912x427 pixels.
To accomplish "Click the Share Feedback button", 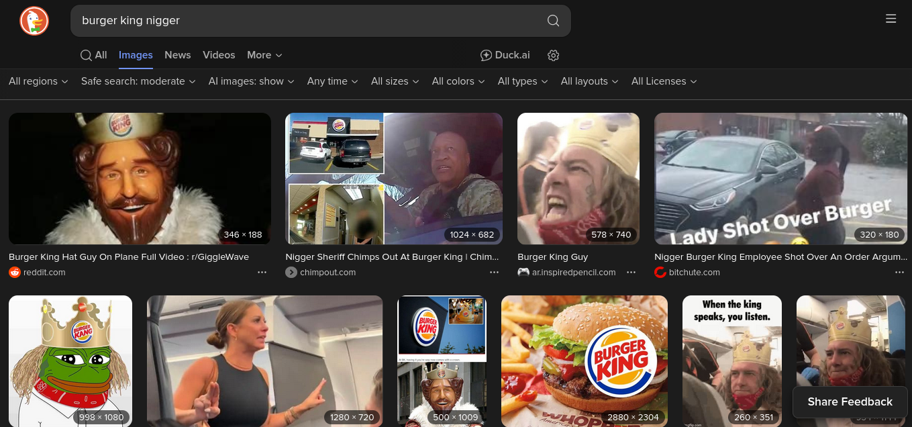I will [x=850, y=402].
